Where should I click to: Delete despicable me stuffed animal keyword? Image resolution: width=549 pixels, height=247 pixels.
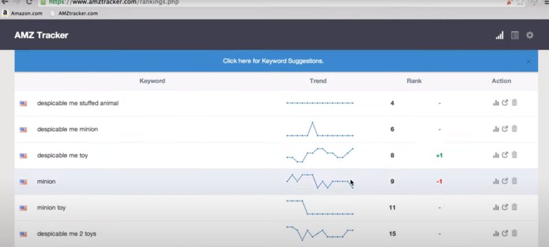[514, 102]
